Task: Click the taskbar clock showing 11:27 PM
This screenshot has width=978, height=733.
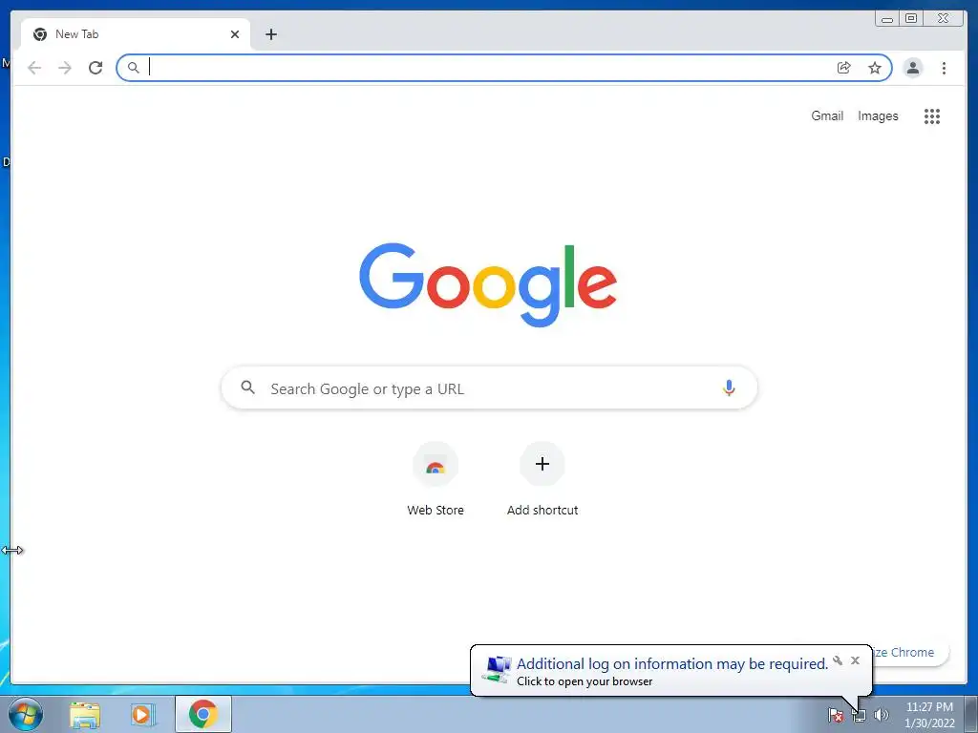Action: pos(929,715)
